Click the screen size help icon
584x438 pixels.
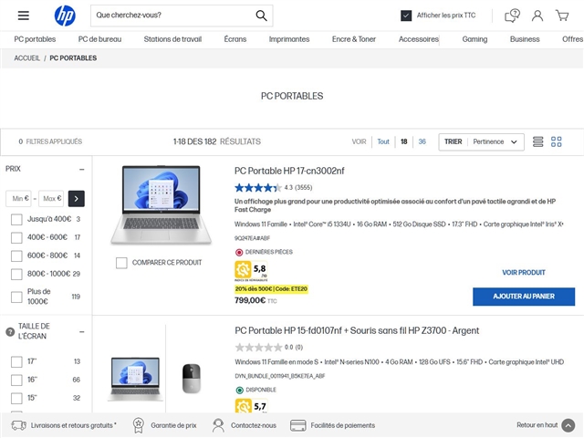coord(10,331)
